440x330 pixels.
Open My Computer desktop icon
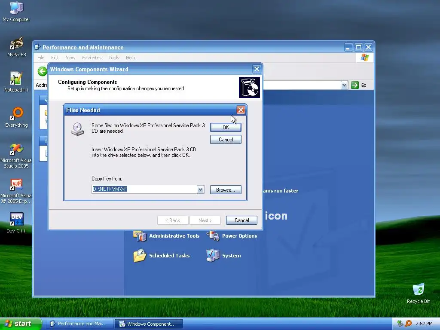[16, 12]
